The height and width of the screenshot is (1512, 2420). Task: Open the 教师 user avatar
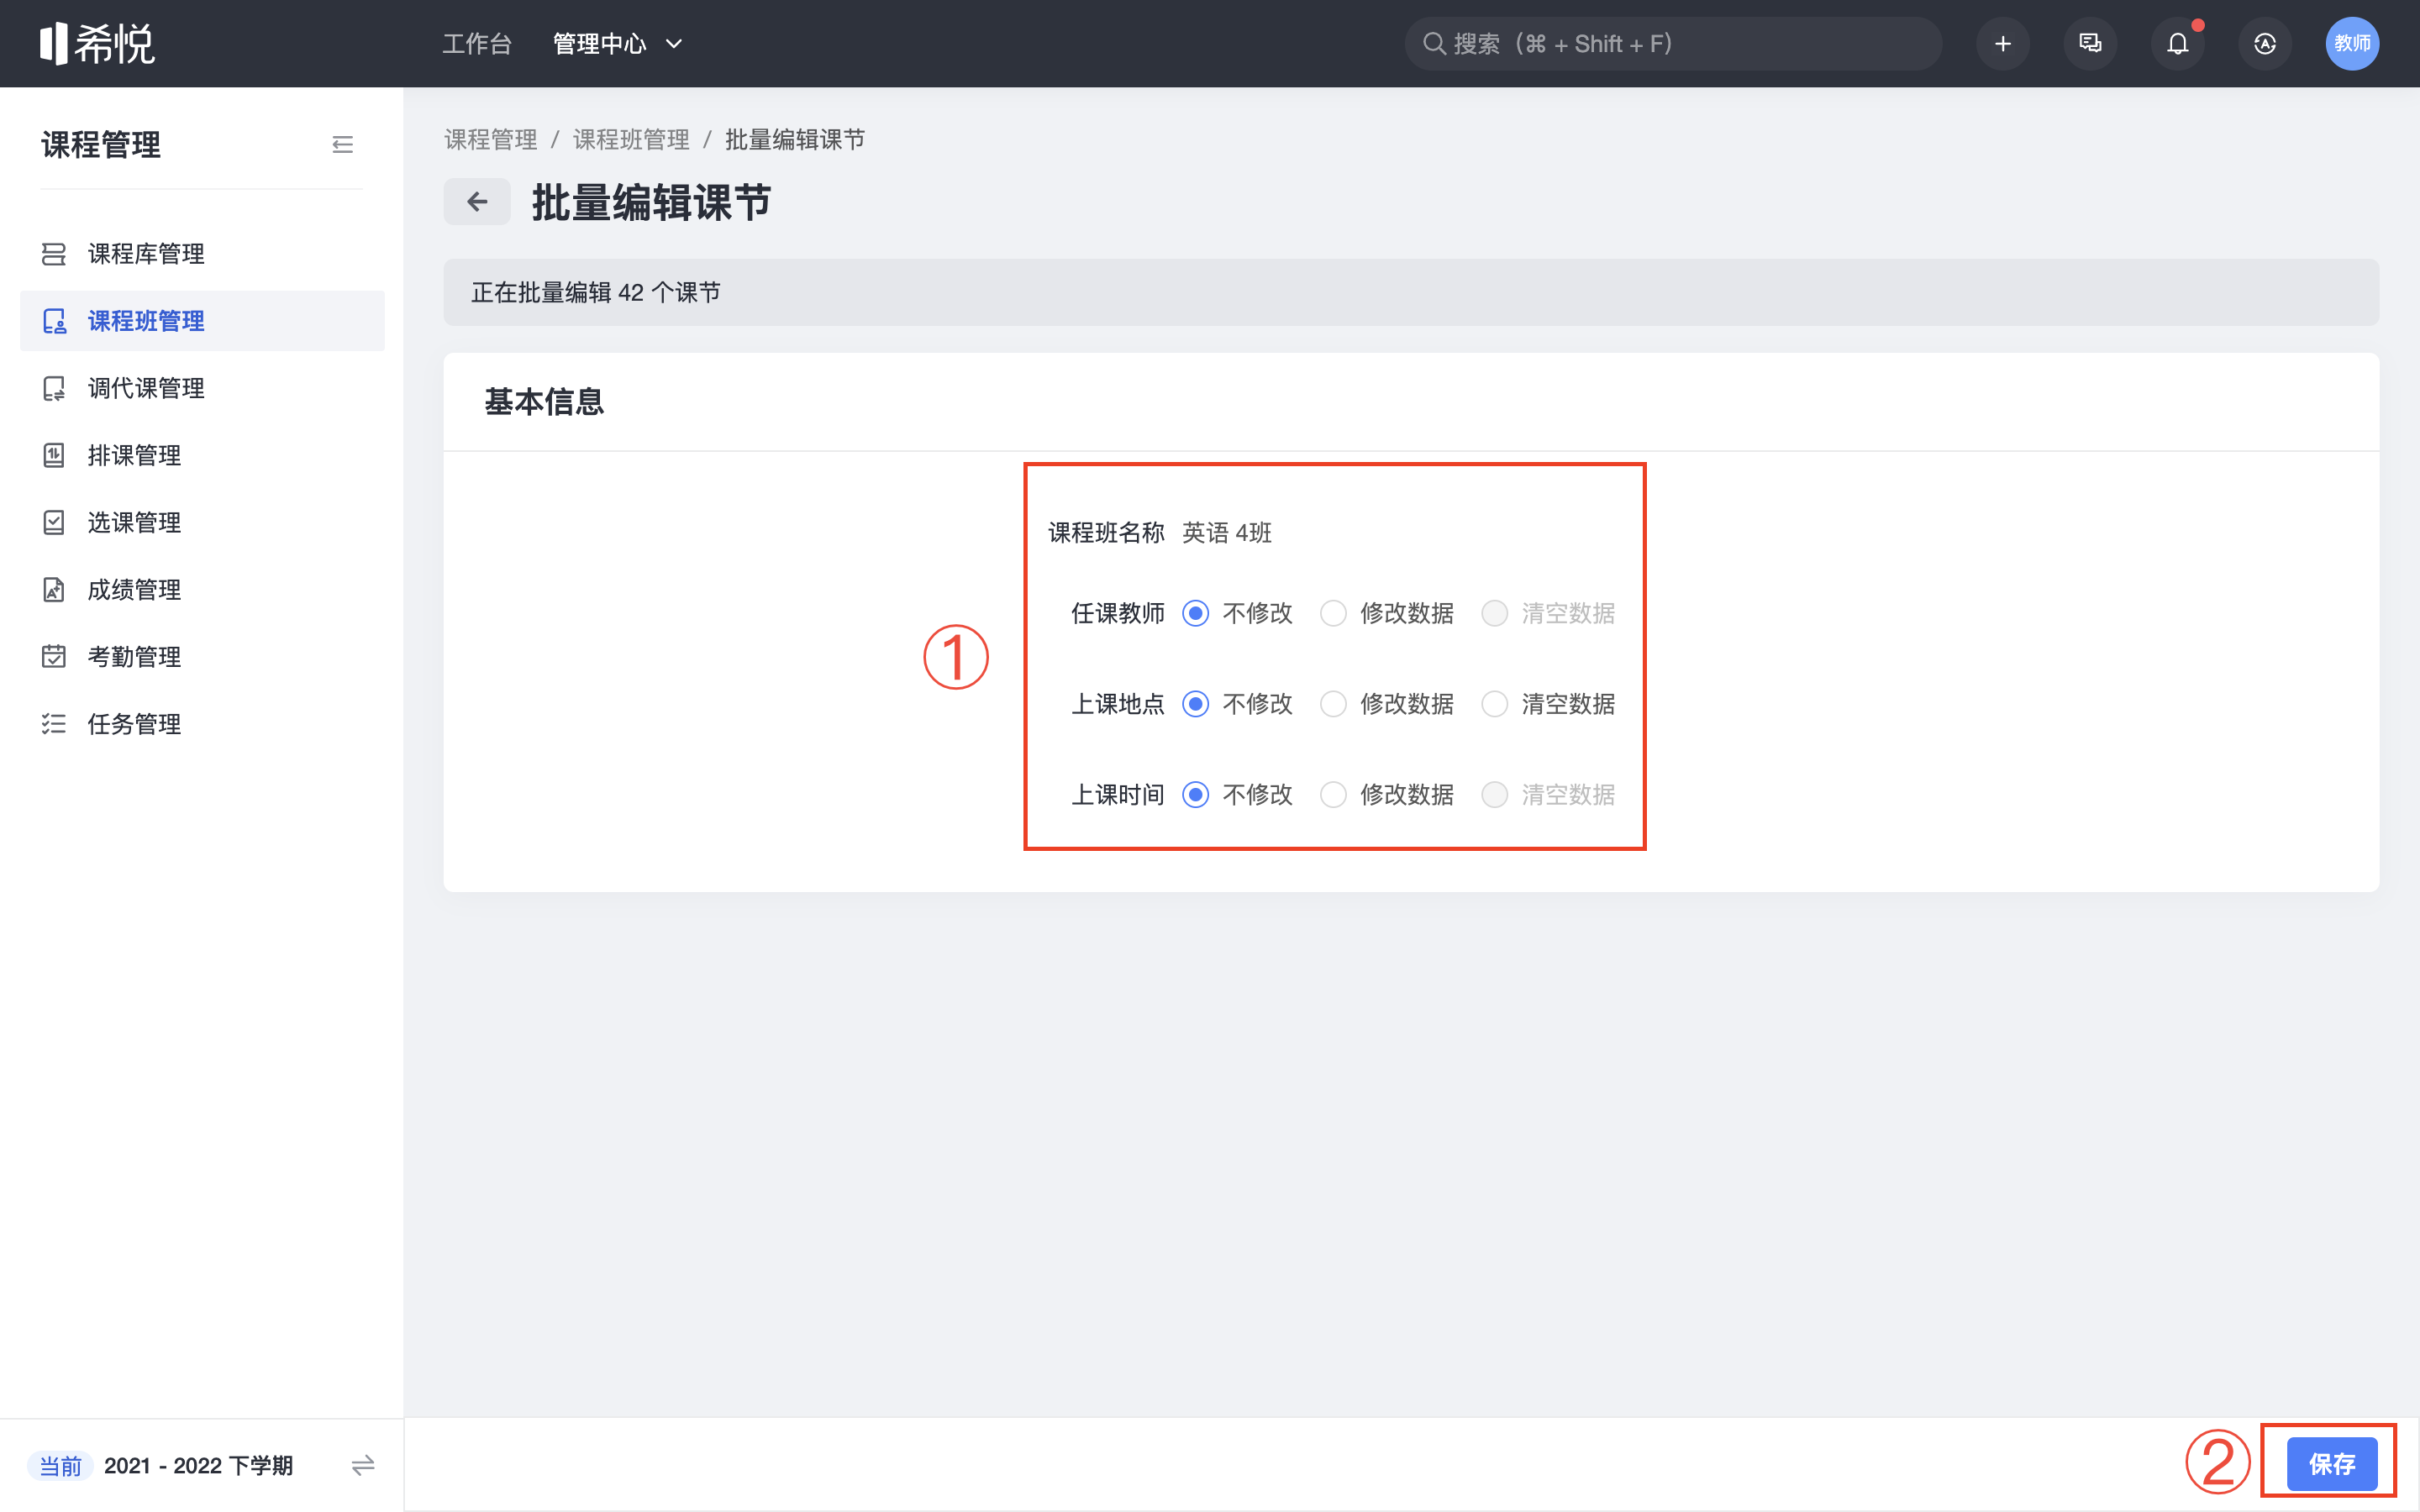click(2352, 44)
